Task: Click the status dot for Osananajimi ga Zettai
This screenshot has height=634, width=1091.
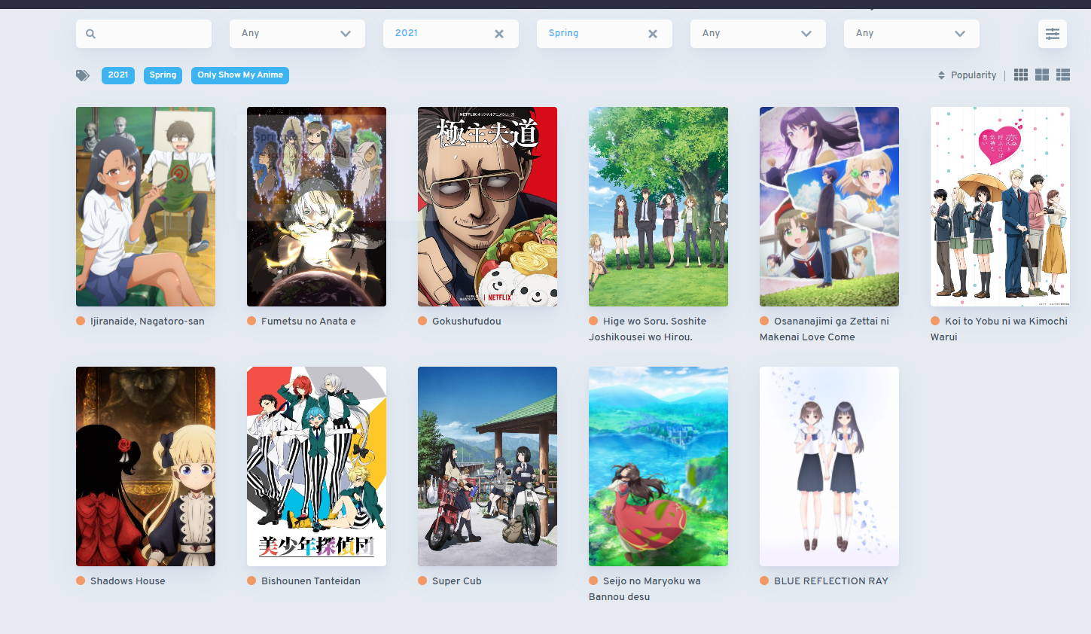Action: tap(764, 321)
